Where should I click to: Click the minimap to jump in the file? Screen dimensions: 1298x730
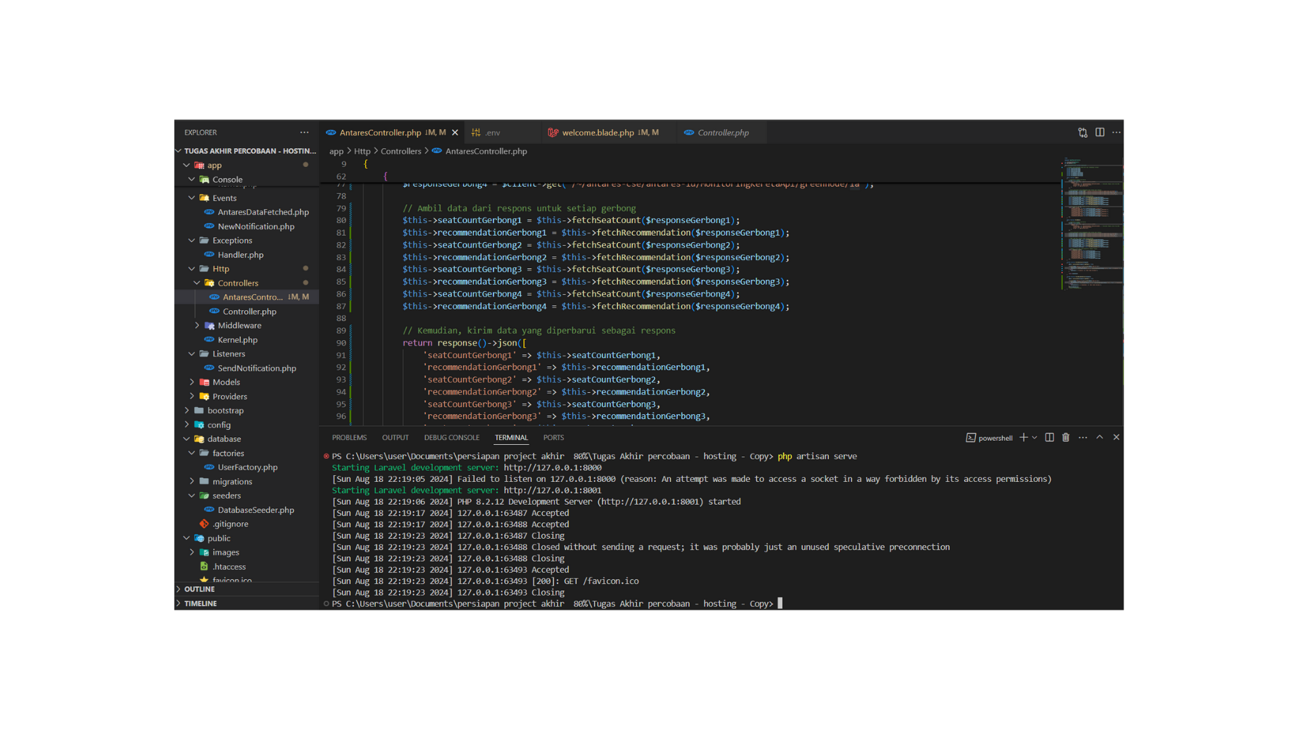pyautogui.click(x=1090, y=223)
